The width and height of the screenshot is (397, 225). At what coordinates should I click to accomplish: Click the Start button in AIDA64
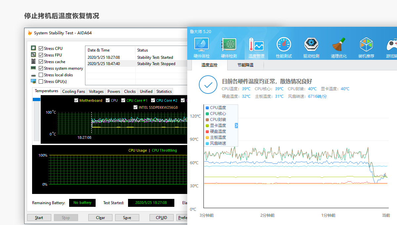tap(39, 218)
